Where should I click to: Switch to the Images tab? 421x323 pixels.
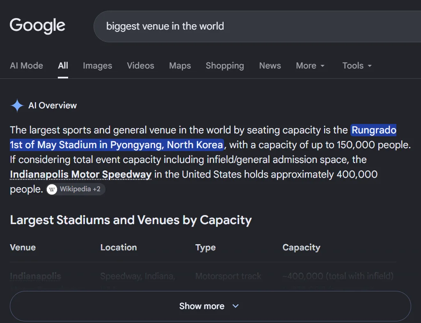(x=98, y=66)
